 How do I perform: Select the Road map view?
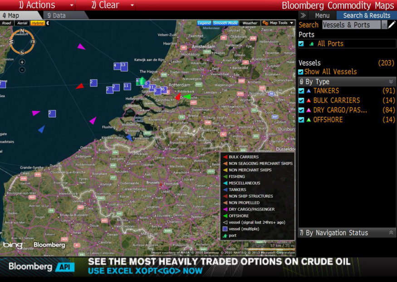click(7, 23)
